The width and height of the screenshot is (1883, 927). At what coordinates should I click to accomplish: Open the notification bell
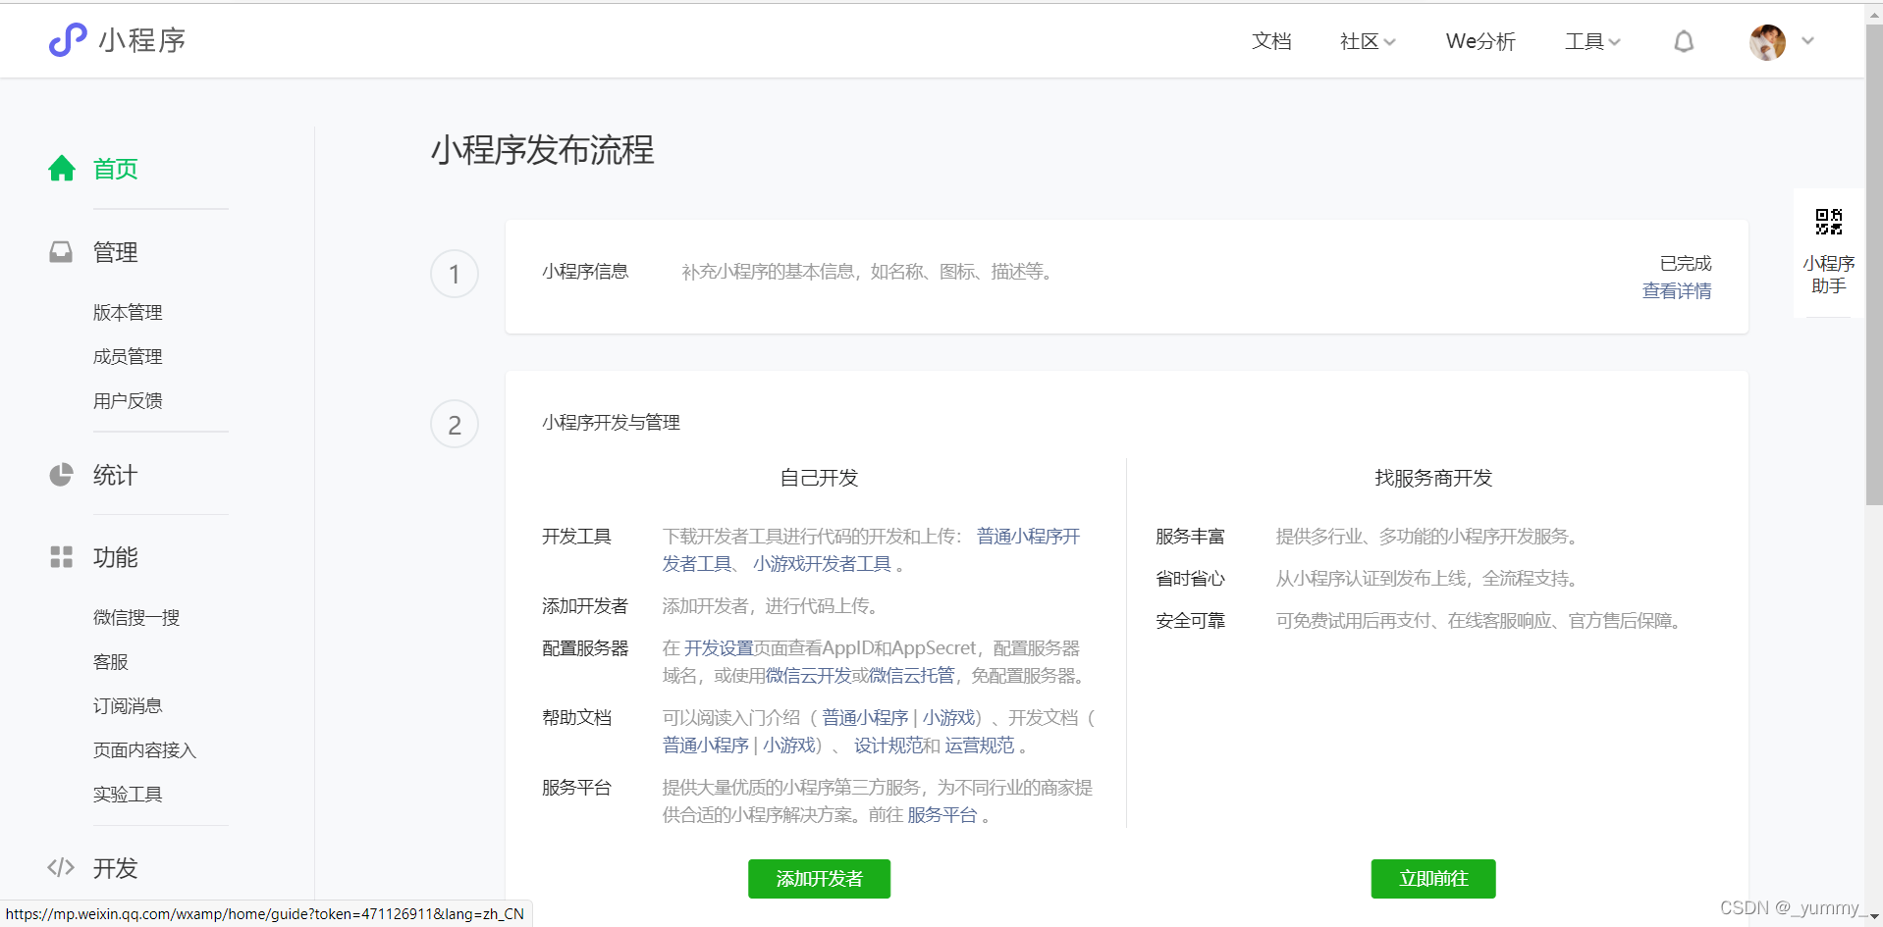pos(1684,41)
